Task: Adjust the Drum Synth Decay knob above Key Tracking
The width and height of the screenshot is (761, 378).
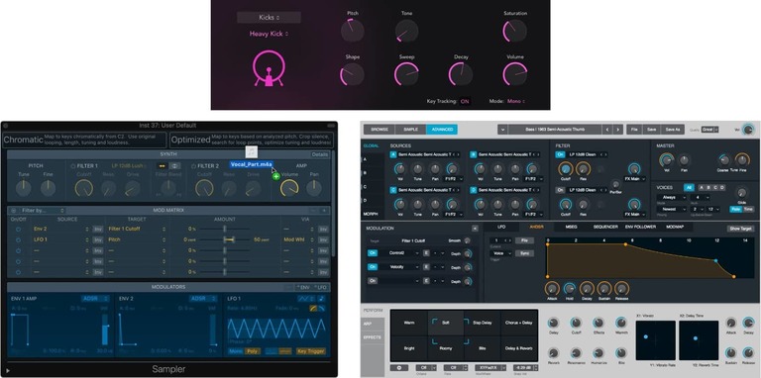Action: click(461, 74)
